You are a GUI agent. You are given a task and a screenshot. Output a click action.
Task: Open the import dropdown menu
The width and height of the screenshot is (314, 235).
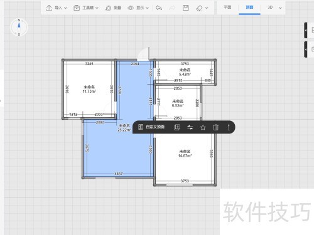coord(57,8)
